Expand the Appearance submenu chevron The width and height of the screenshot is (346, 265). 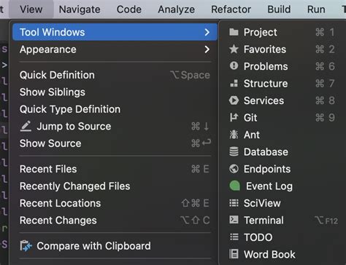207,50
